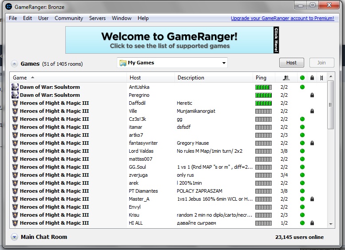The height and width of the screenshot is (250, 345).
Task: Open the File menu
Action: coord(13,18)
